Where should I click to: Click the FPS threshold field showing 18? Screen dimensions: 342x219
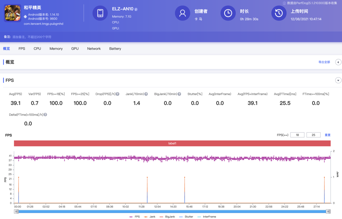pyautogui.click(x=297, y=135)
